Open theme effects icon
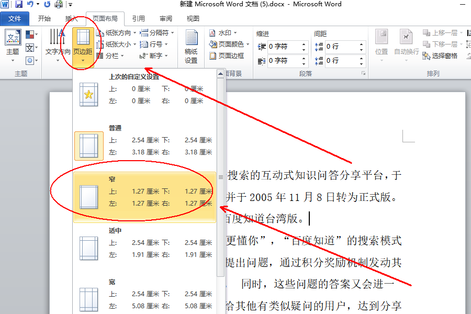The width and height of the screenshot is (471, 314). 31,61
